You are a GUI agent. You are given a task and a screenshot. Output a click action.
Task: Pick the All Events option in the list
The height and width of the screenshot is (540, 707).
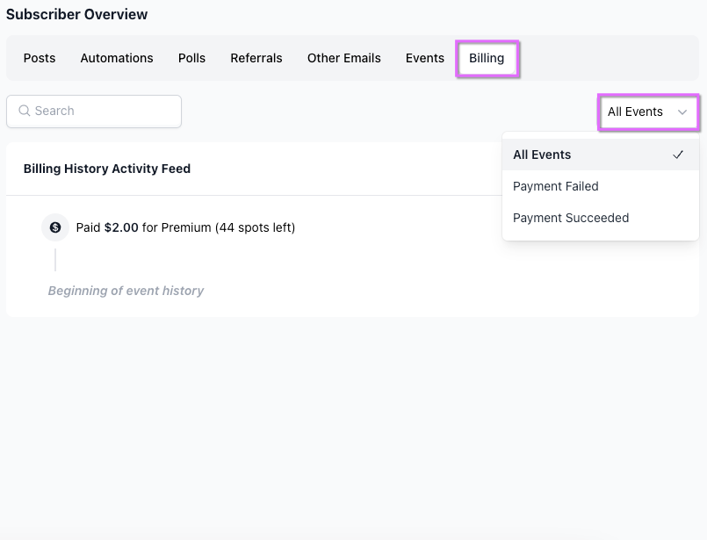[x=542, y=155]
